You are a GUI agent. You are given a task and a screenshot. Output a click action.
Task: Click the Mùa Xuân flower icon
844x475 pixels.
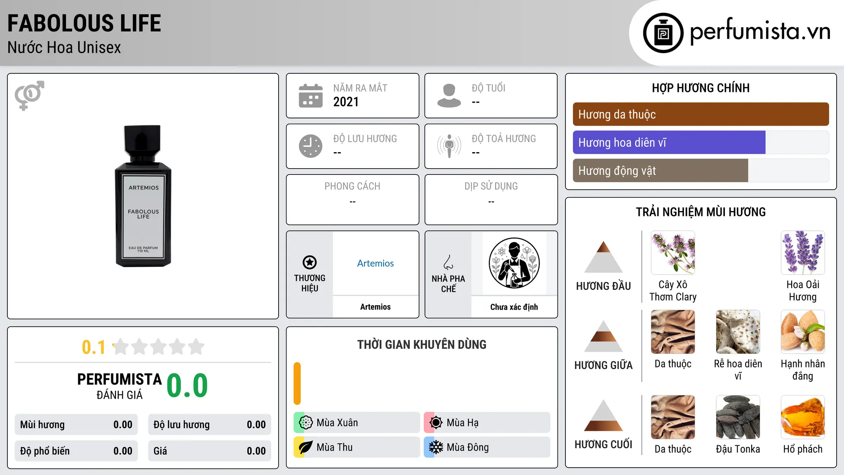click(x=306, y=423)
